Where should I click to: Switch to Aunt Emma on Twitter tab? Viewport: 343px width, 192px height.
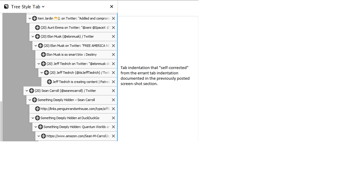pyautogui.click(x=73, y=28)
